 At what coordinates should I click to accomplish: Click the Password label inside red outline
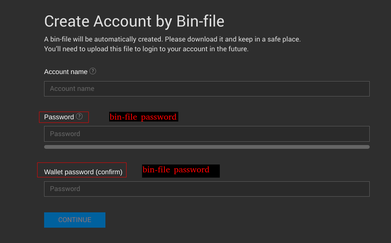tap(59, 117)
